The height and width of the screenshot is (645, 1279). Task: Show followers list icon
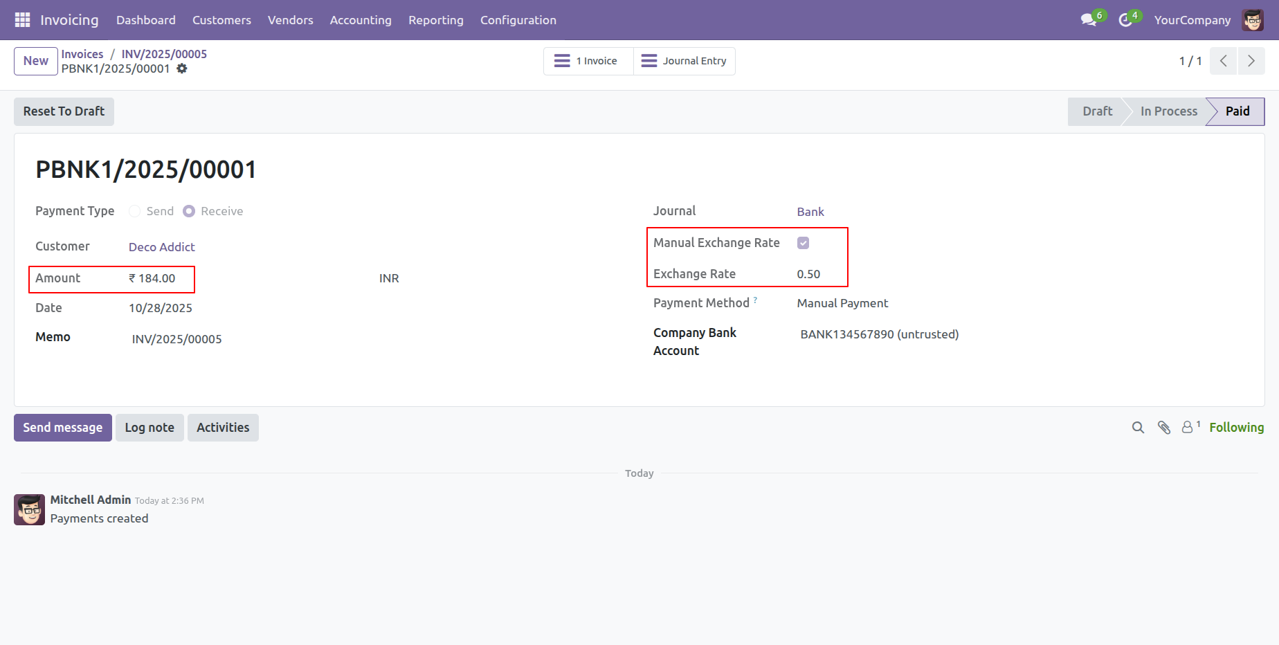click(x=1188, y=428)
